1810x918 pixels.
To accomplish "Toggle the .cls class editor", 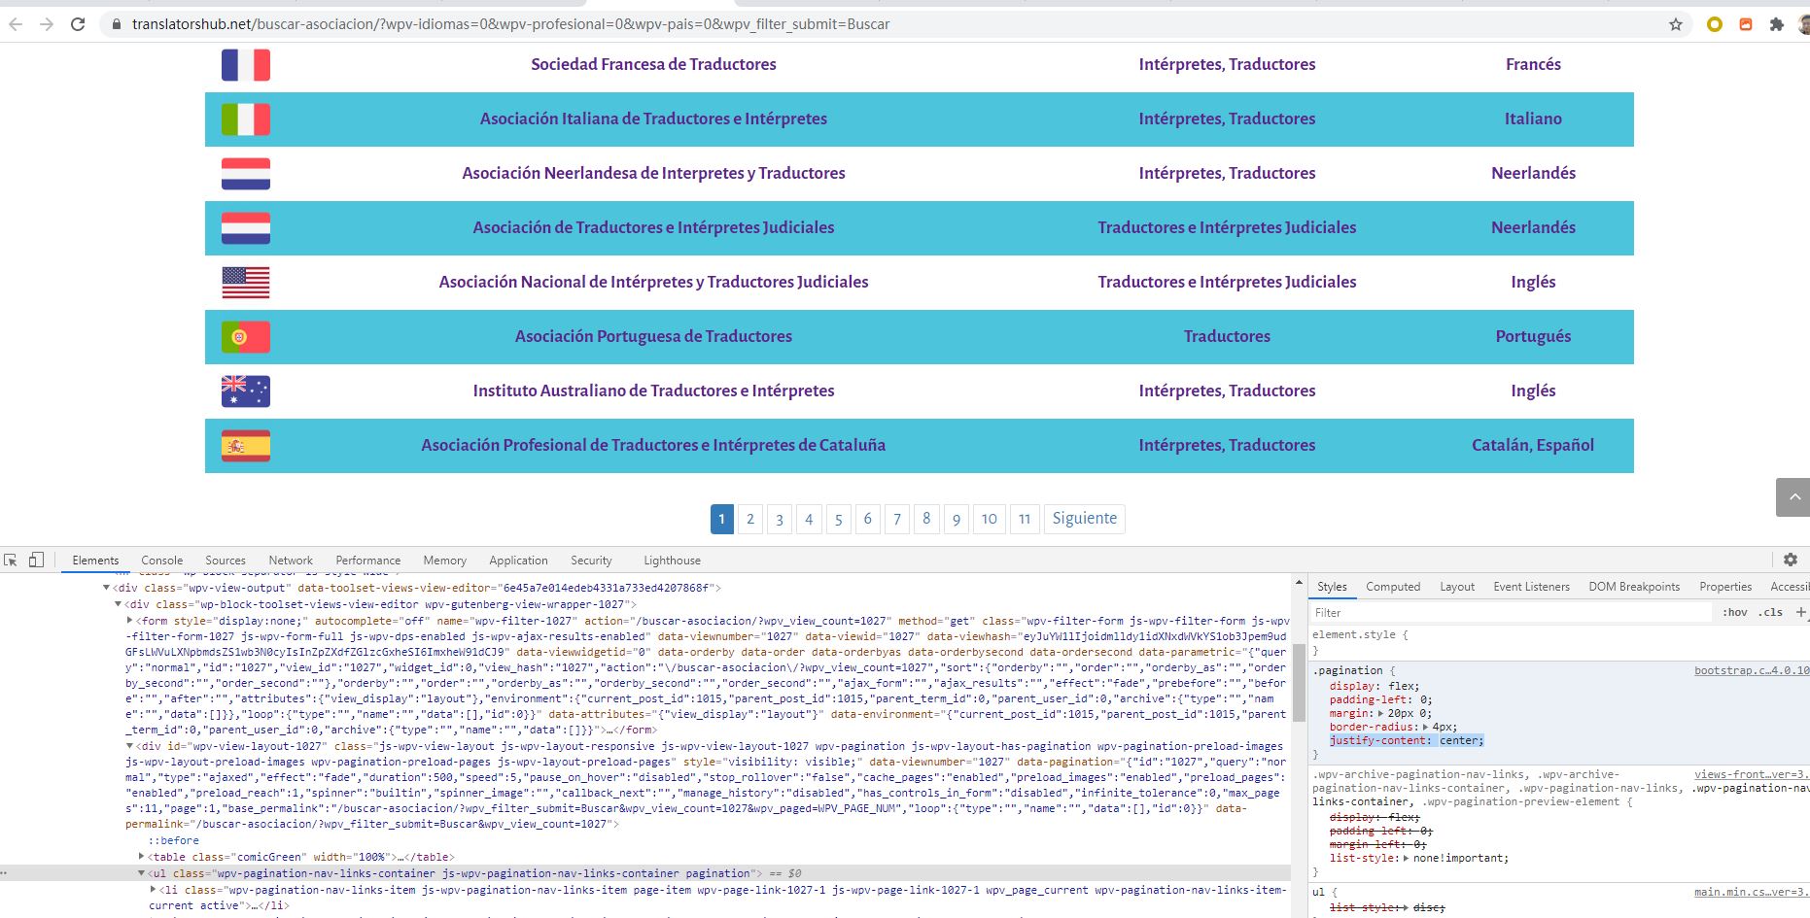I will click(1771, 612).
